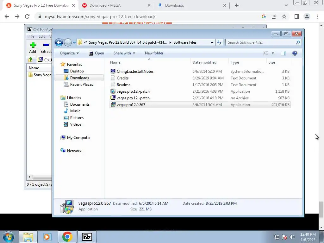Open the Windows Start menu
The height and width of the screenshot is (243, 324).
[x=9, y=237]
